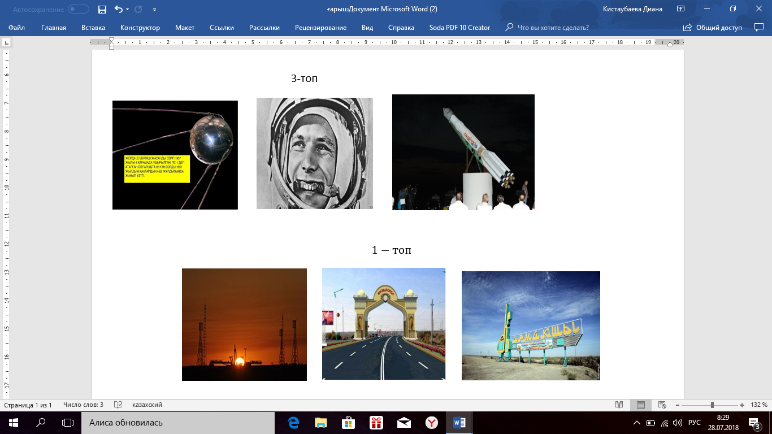Click the казахский language indicator

pos(147,405)
